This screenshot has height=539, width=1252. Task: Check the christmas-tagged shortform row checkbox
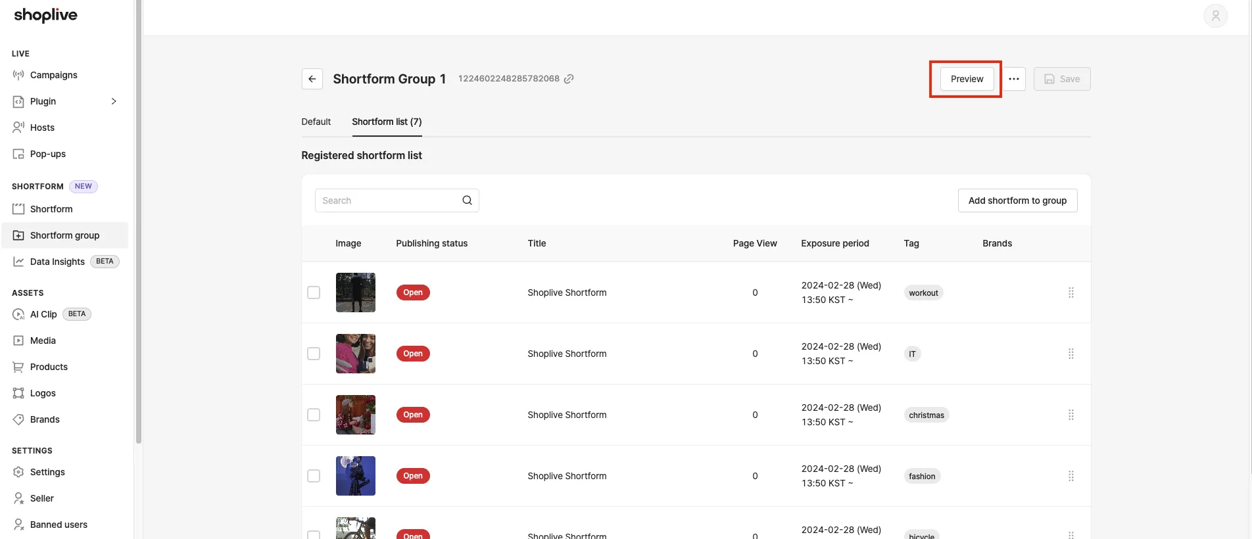[314, 415]
